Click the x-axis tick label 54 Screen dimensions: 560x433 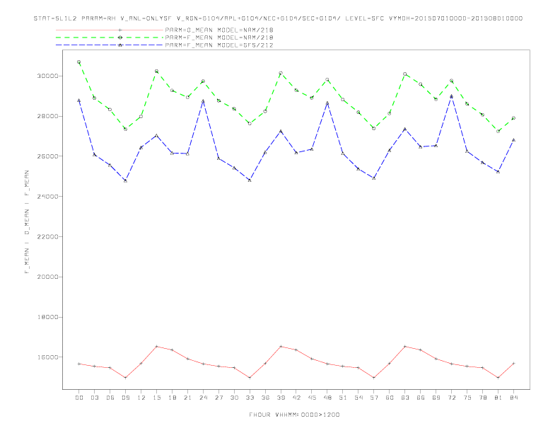pos(358,398)
